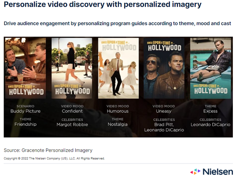Click the 'Source: Gracenote Personalized Imagery' text
Viewport: 236px width, 177px height.
48,150
